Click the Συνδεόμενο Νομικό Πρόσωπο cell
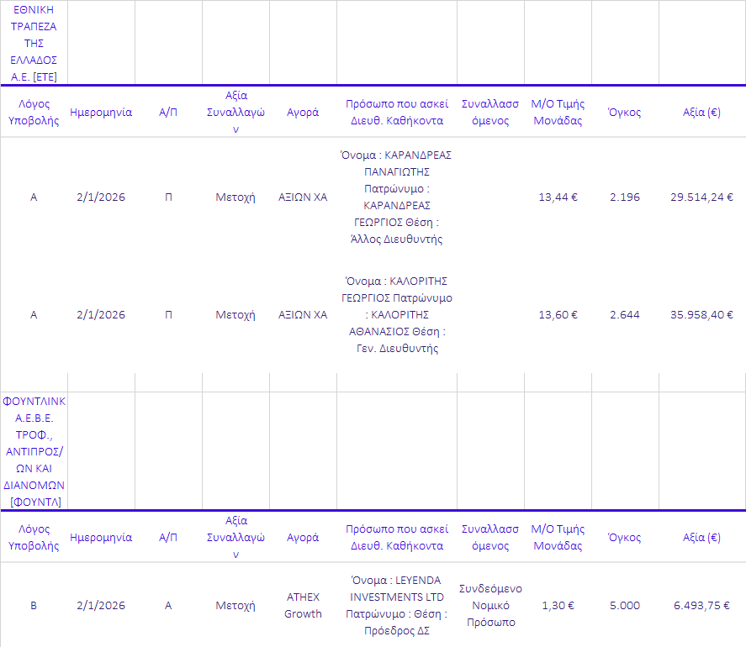The width and height of the screenshot is (746, 647). (x=490, y=605)
